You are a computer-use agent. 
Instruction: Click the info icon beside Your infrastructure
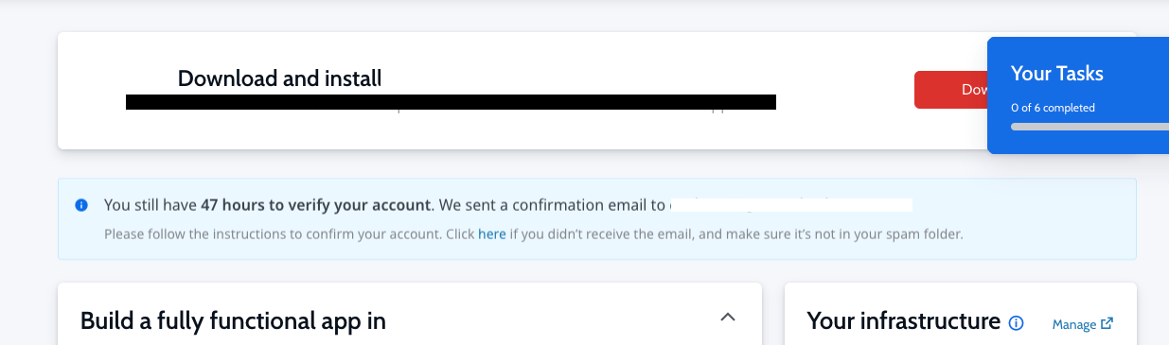[1017, 323]
